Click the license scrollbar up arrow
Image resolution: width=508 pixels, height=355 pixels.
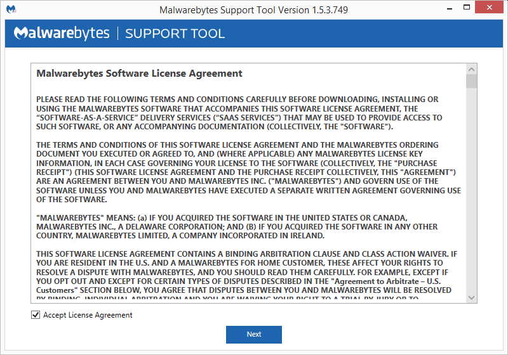(x=471, y=69)
